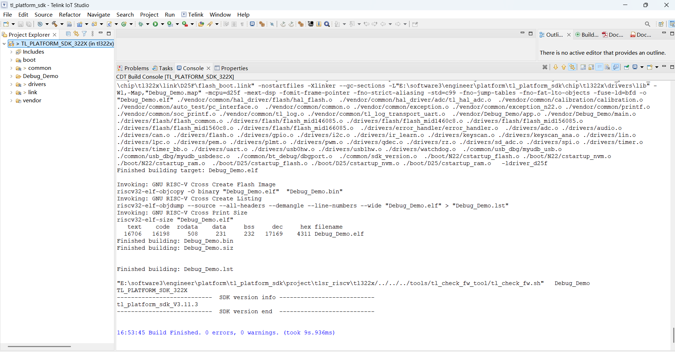Image resolution: width=675 pixels, height=352 pixels.
Task: Expand the common folder node
Action: [11, 68]
